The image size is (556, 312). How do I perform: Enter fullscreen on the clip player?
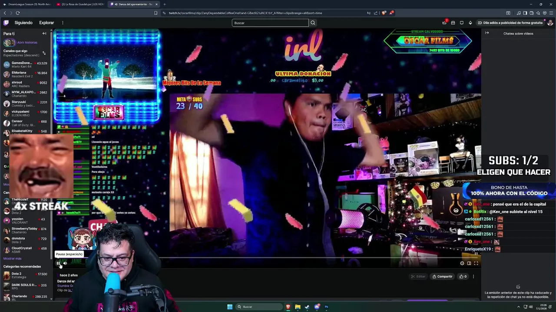[476, 263]
